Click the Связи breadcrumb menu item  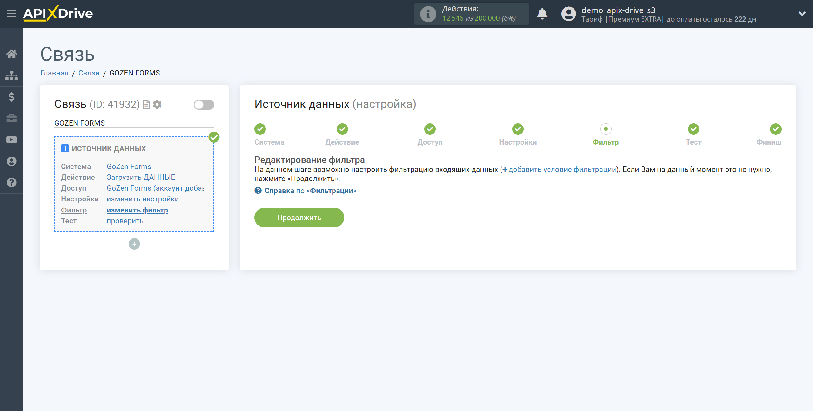tap(88, 73)
